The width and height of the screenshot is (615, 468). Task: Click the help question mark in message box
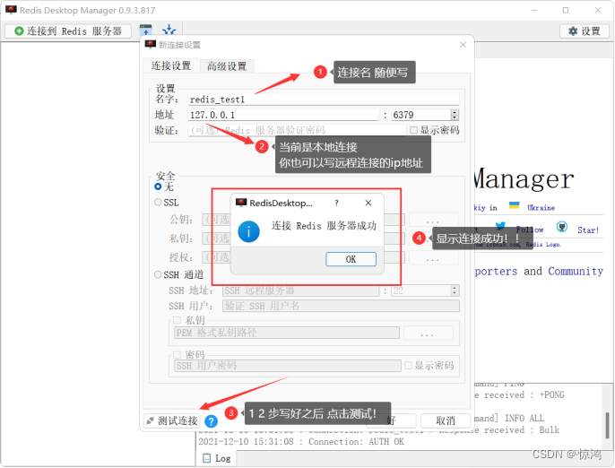pyautogui.click(x=336, y=203)
